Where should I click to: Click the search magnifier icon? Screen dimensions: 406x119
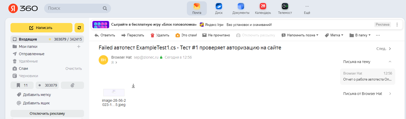[x=105, y=8]
